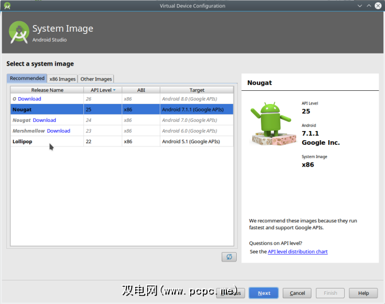Click the Help button
Viewport: 385px width, 304px height.
pyautogui.click(x=363, y=293)
